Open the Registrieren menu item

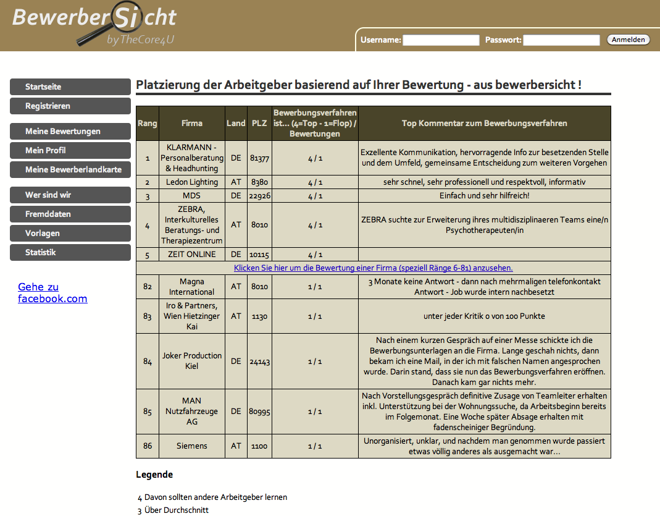click(x=70, y=106)
